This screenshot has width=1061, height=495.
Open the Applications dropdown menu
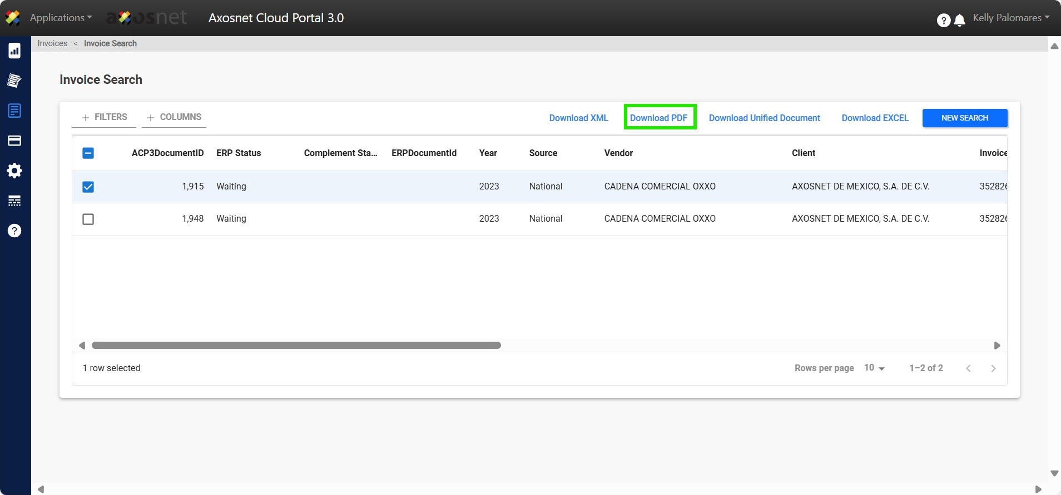pyautogui.click(x=60, y=18)
